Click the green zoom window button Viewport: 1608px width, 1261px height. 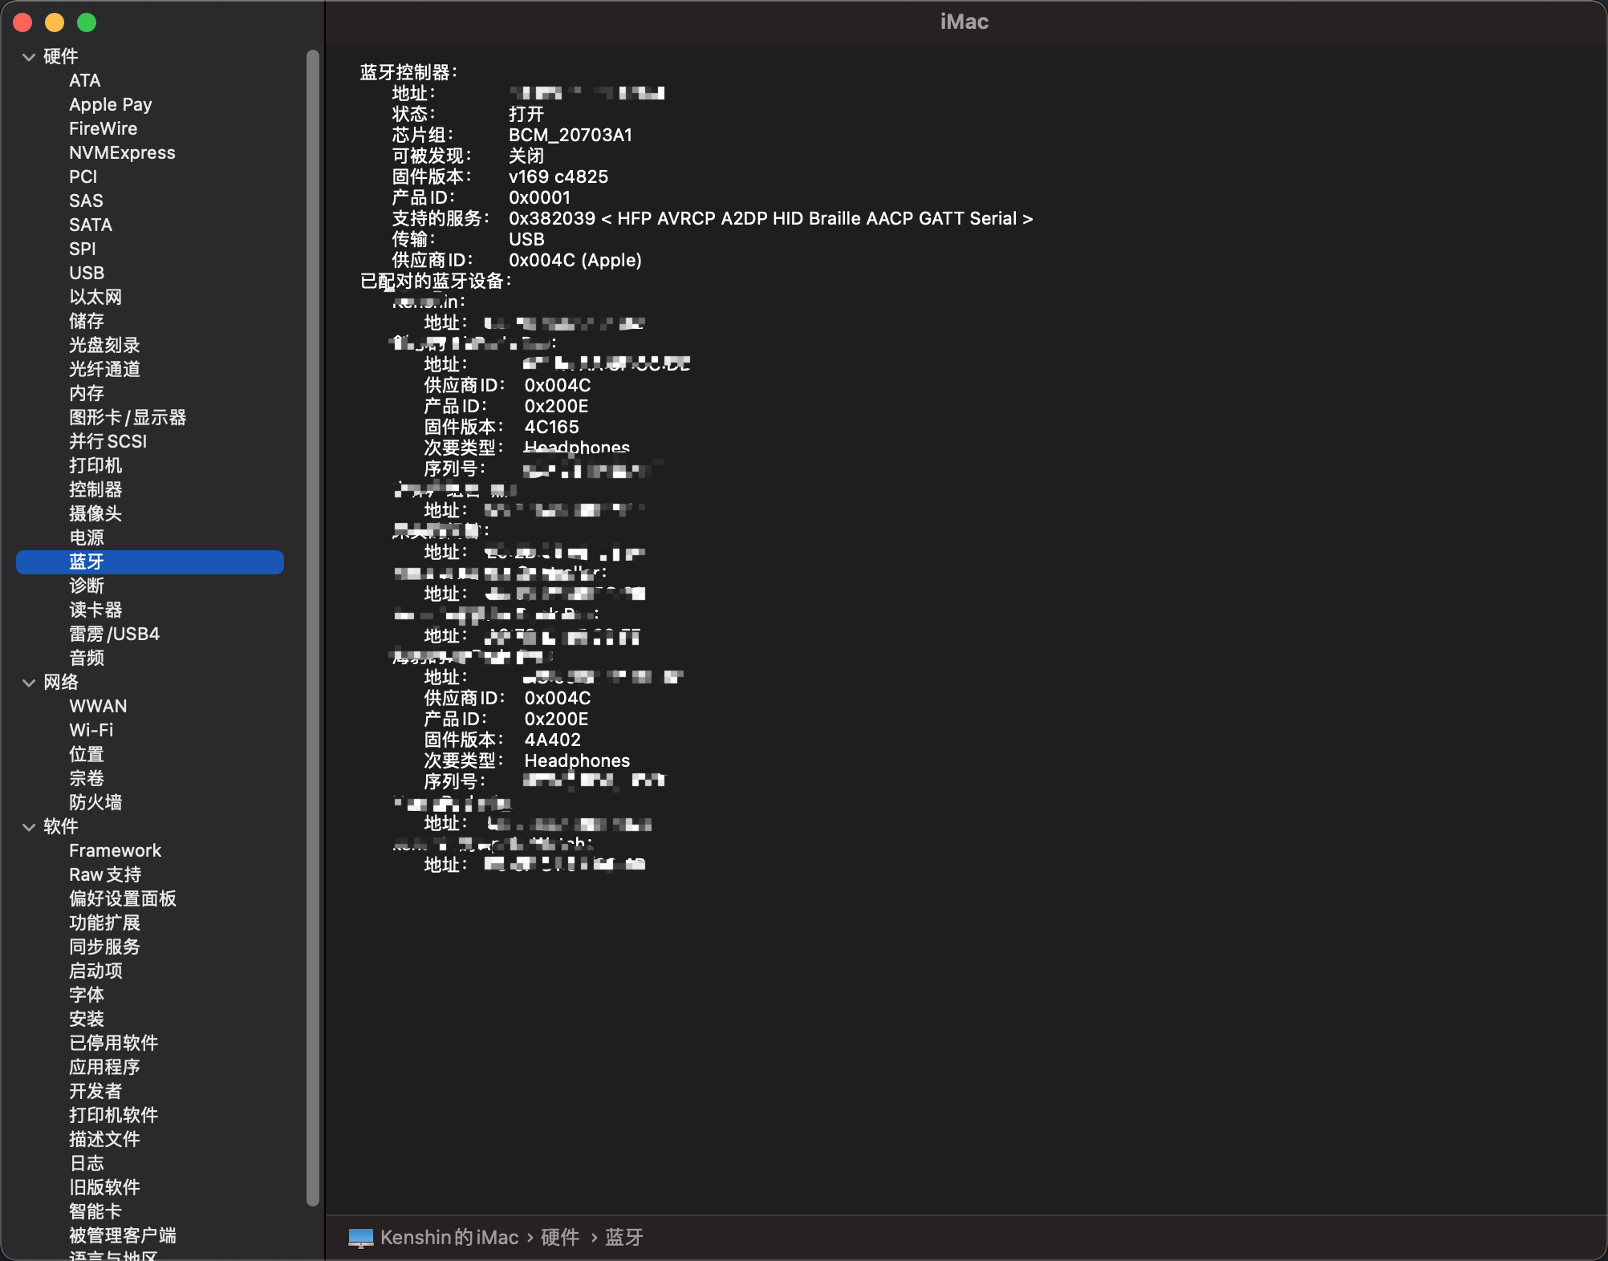point(87,22)
